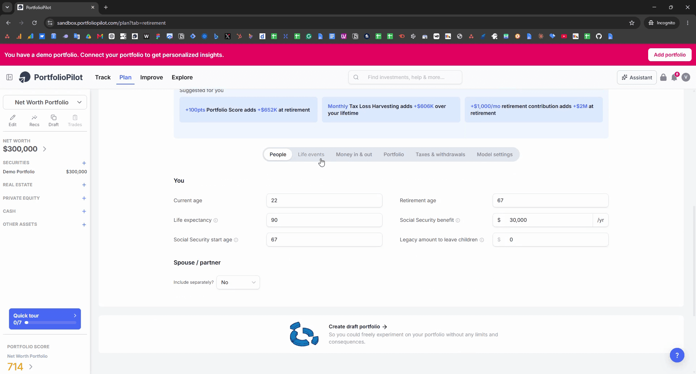696x374 pixels.
Task: Click Quick tour progress bar
Action: pos(50,323)
